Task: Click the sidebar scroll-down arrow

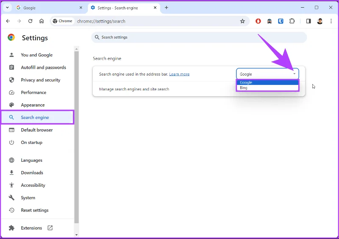Action: 76,235
